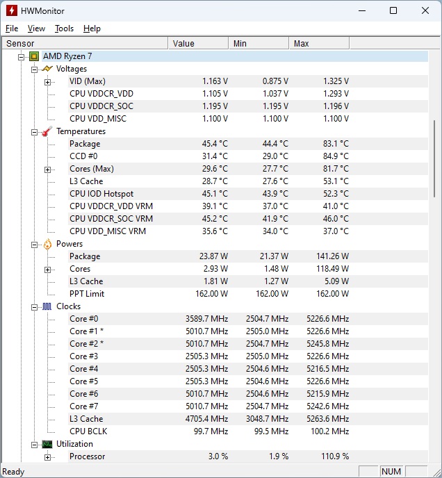Click the Powers flame icon

pyautogui.click(x=47, y=244)
